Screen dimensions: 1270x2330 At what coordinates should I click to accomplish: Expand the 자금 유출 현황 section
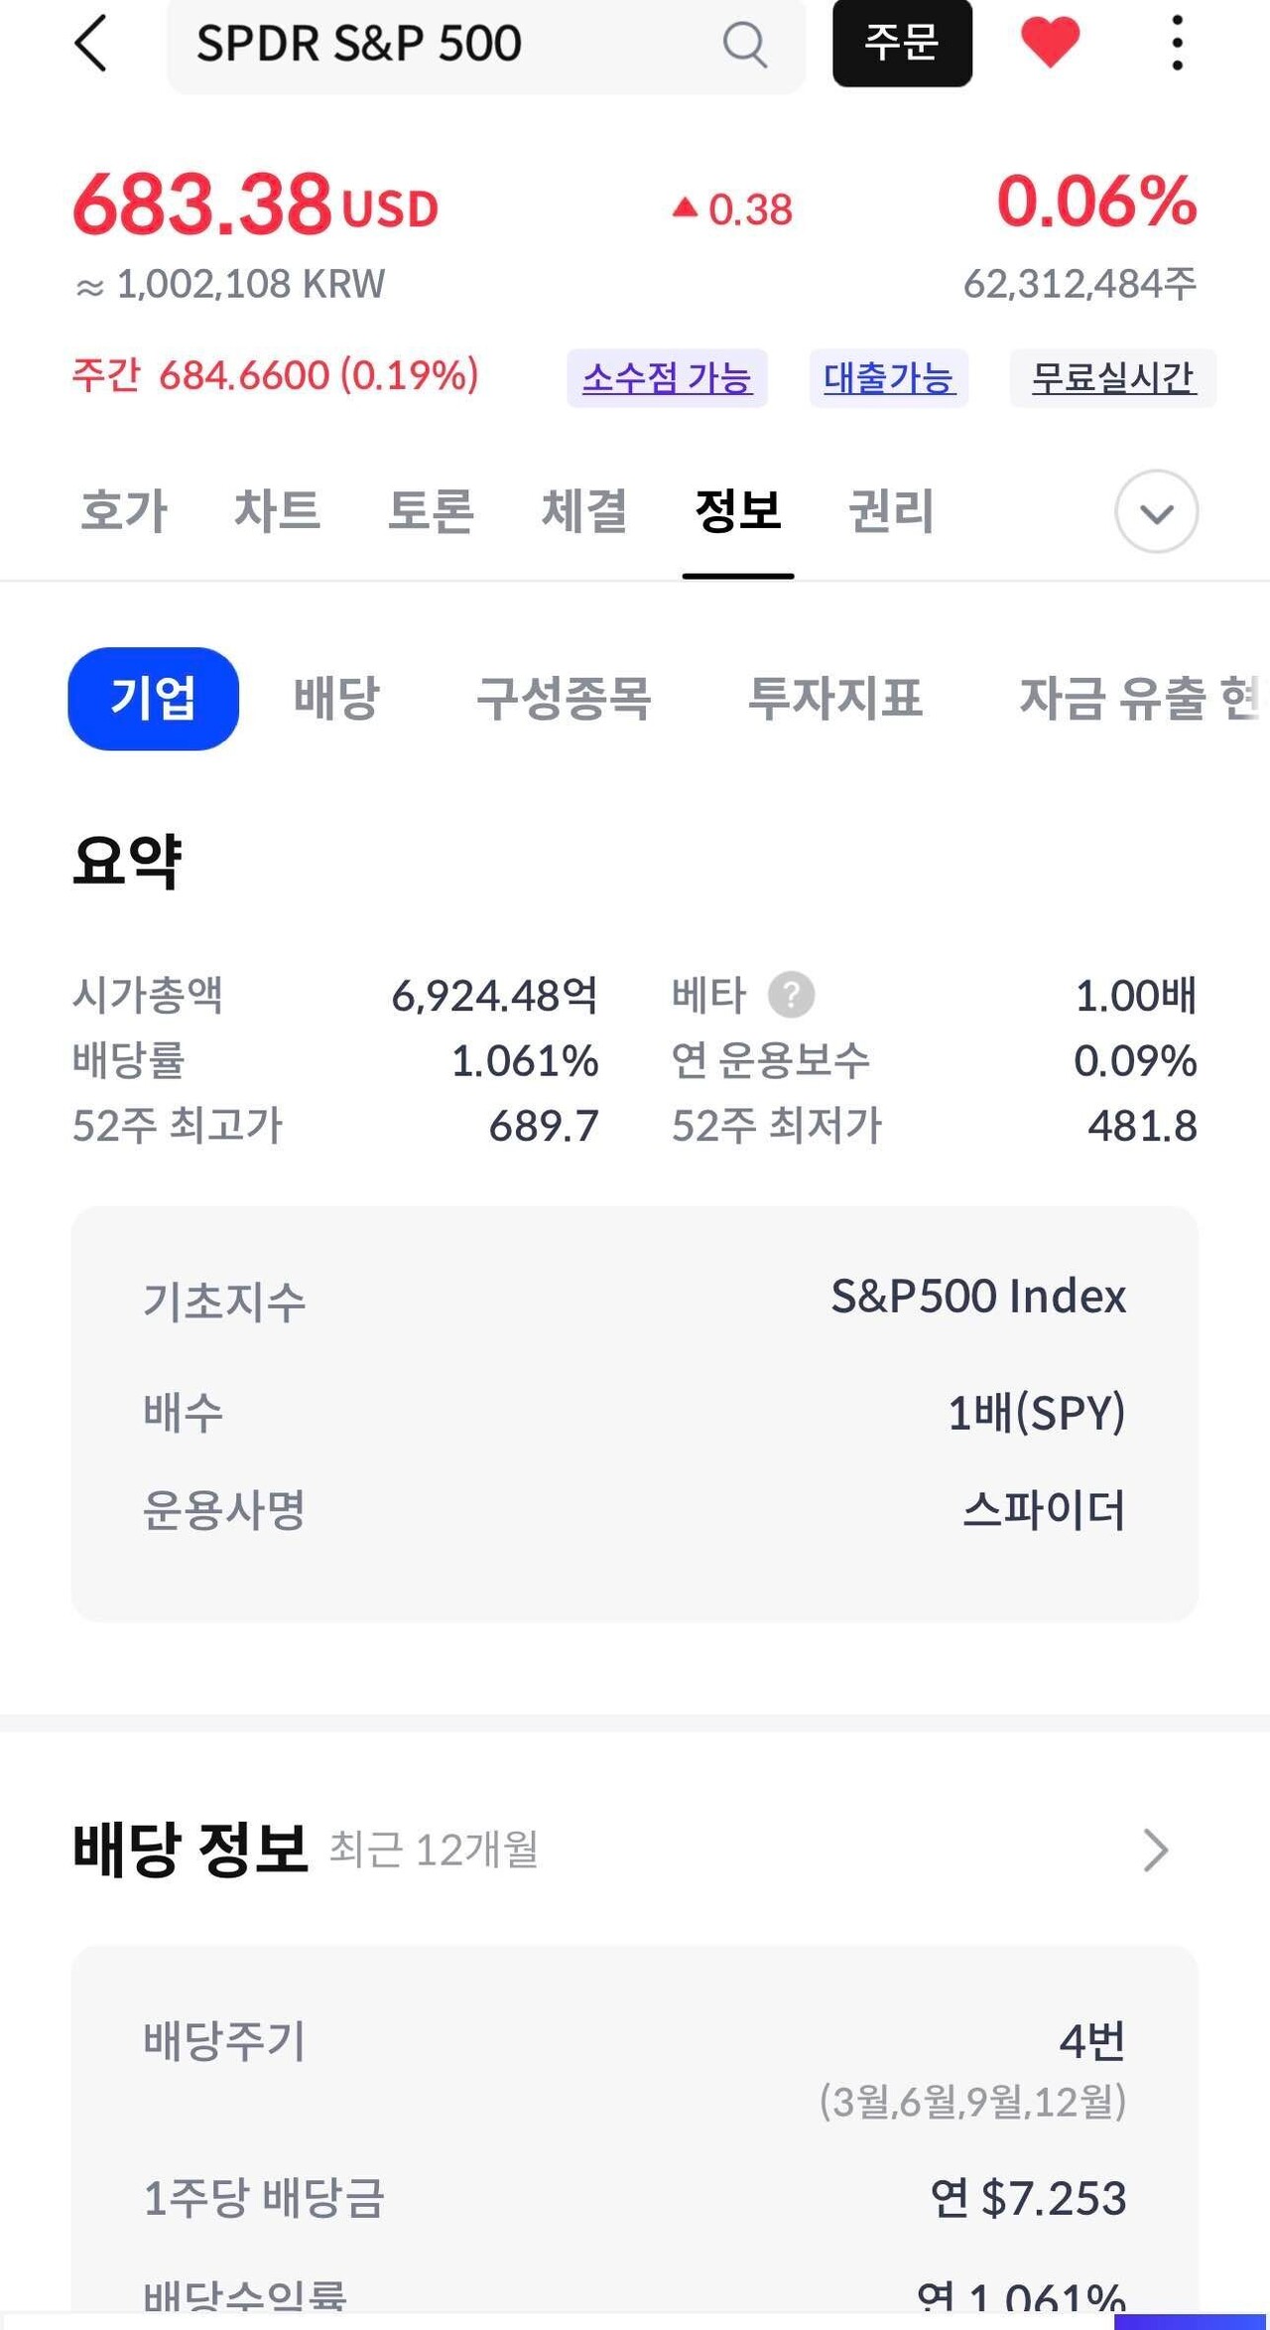pyautogui.click(x=1131, y=698)
